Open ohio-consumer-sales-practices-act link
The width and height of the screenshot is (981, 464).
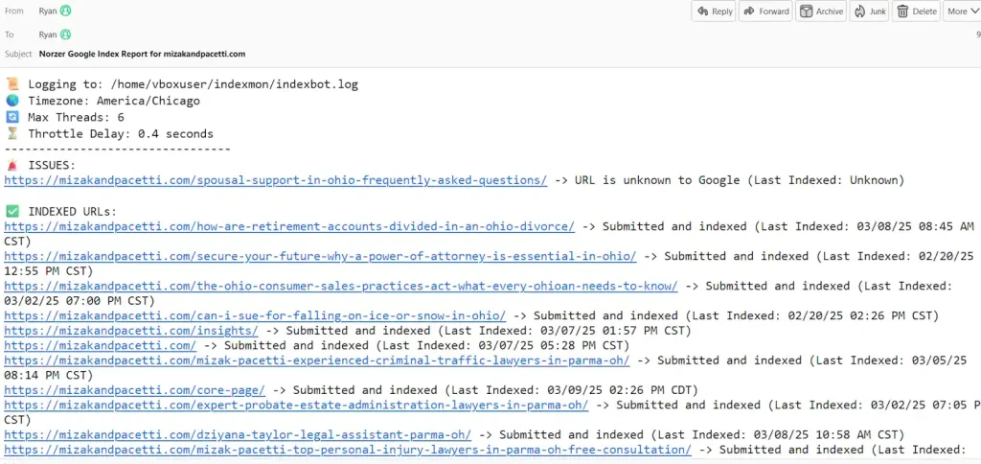pos(341,286)
